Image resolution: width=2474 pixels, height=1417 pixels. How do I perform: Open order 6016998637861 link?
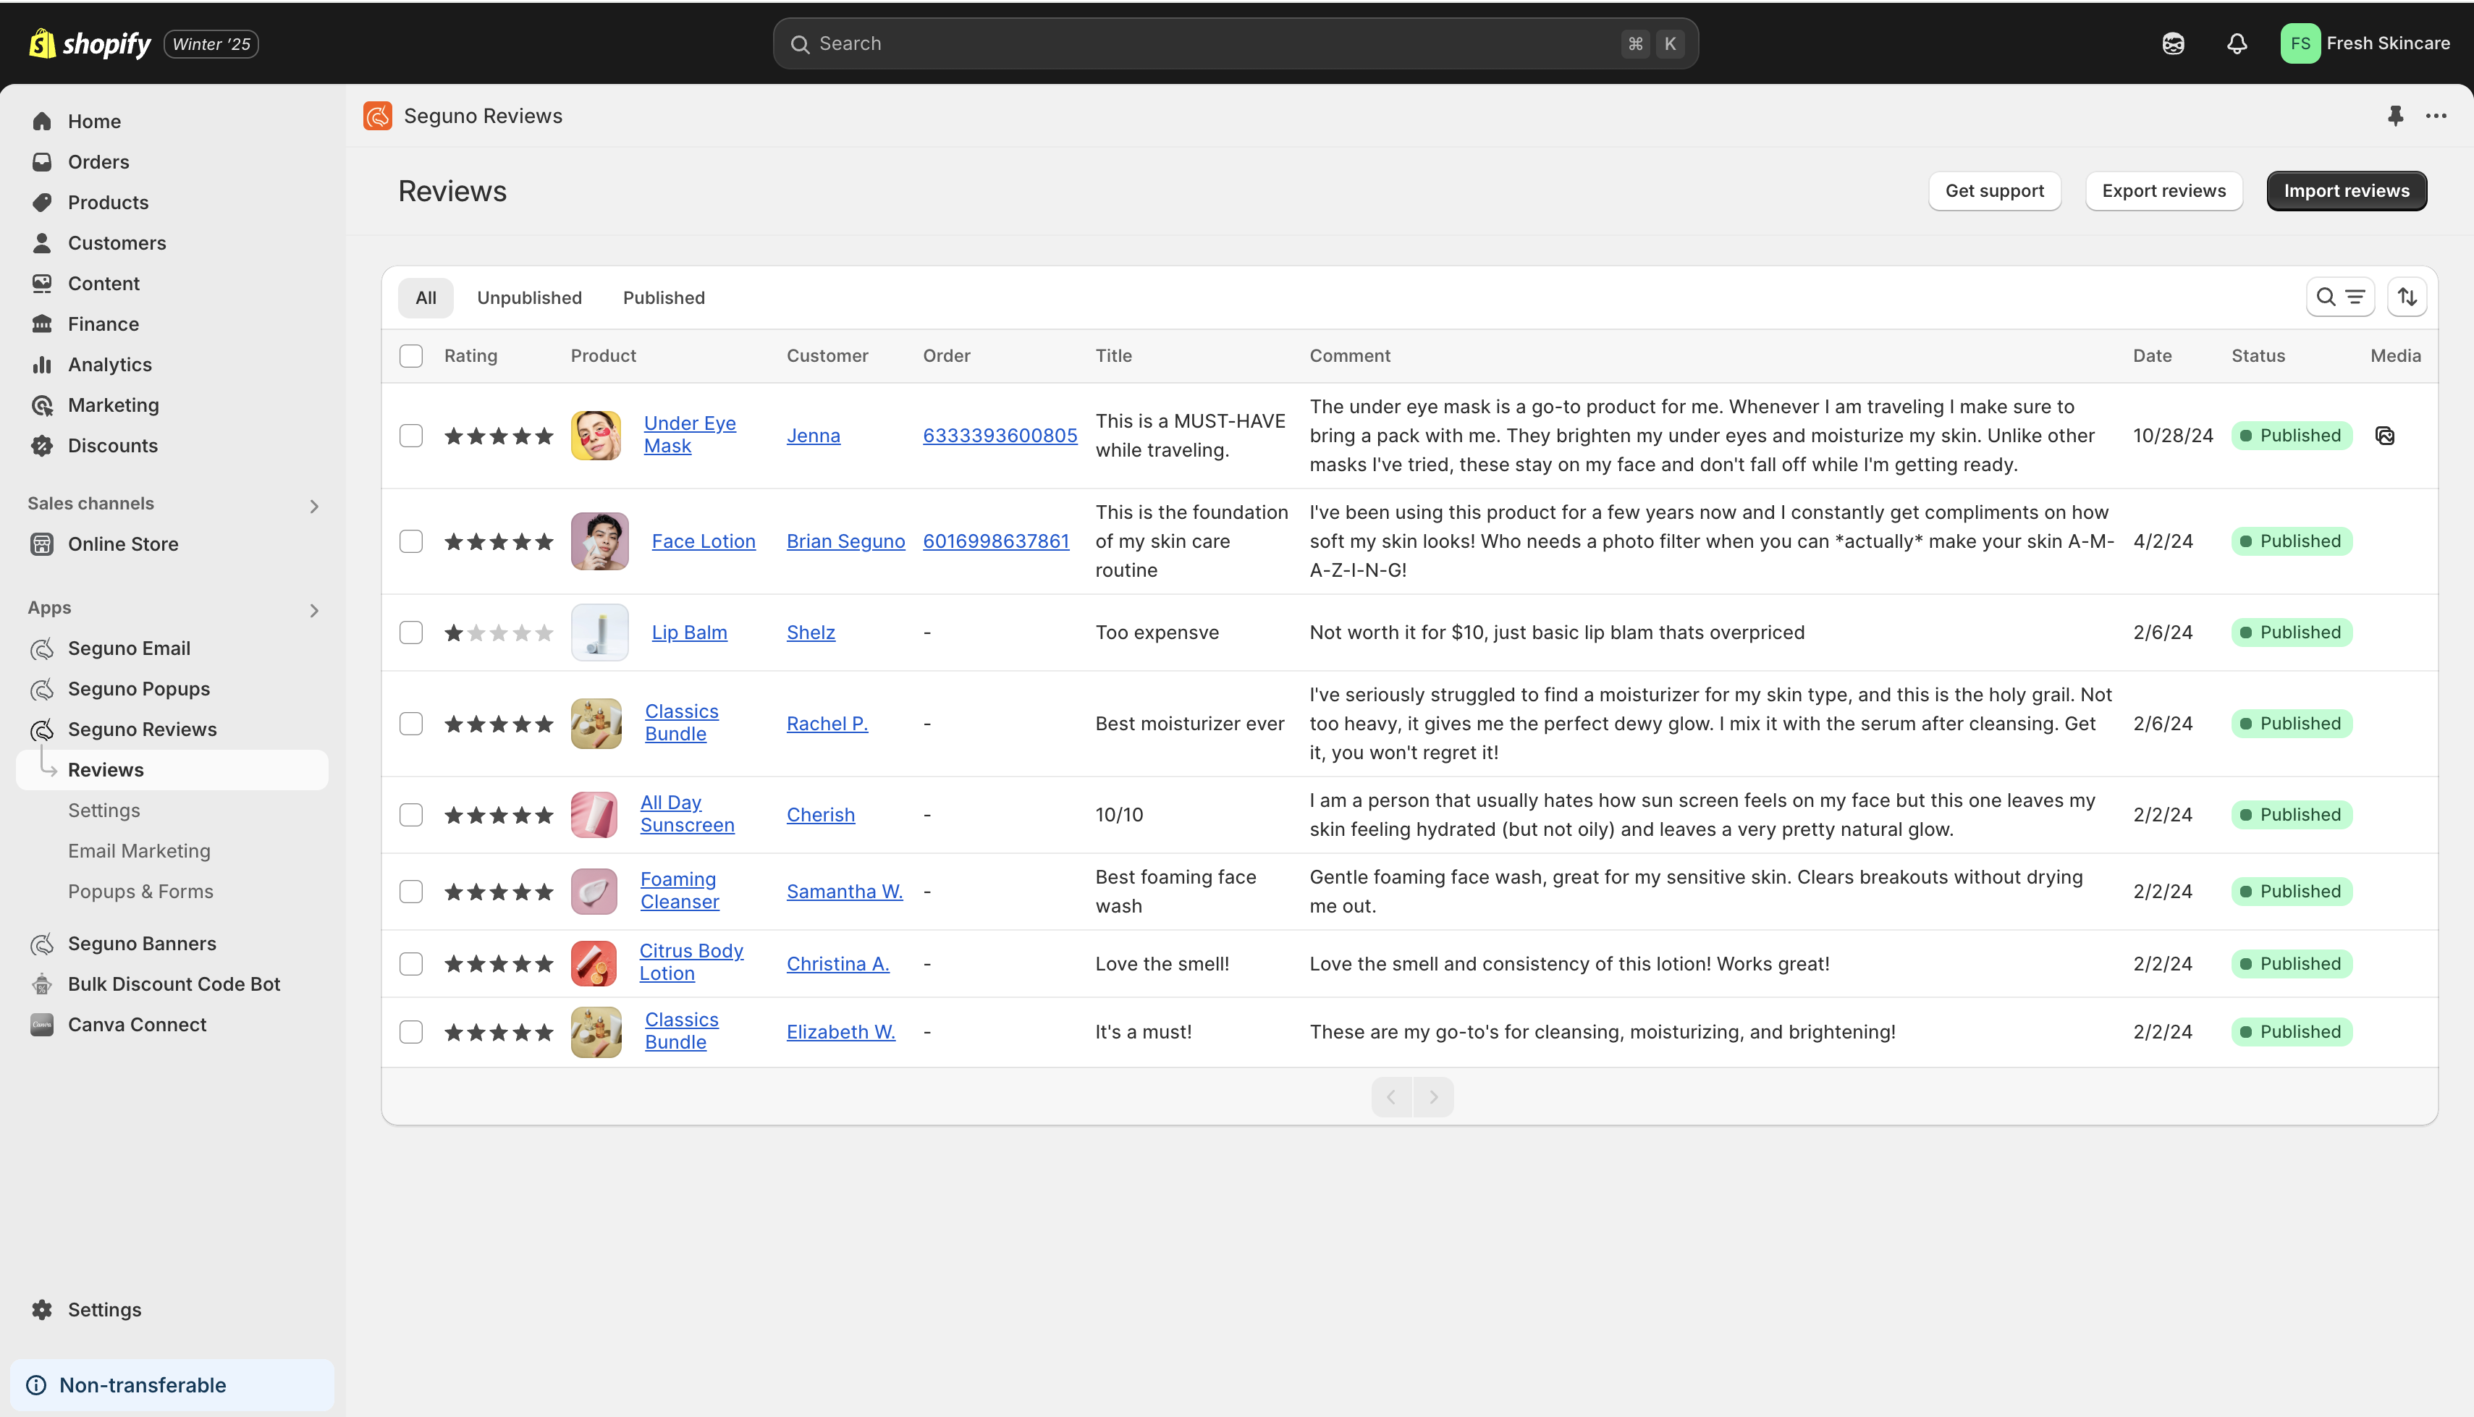click(996, 541)
